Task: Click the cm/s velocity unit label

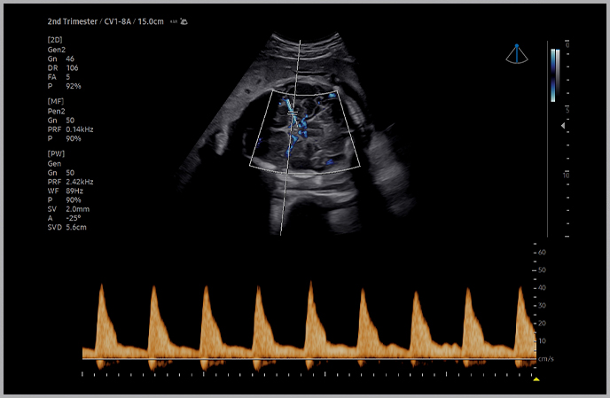Action: tap(545, 358)
